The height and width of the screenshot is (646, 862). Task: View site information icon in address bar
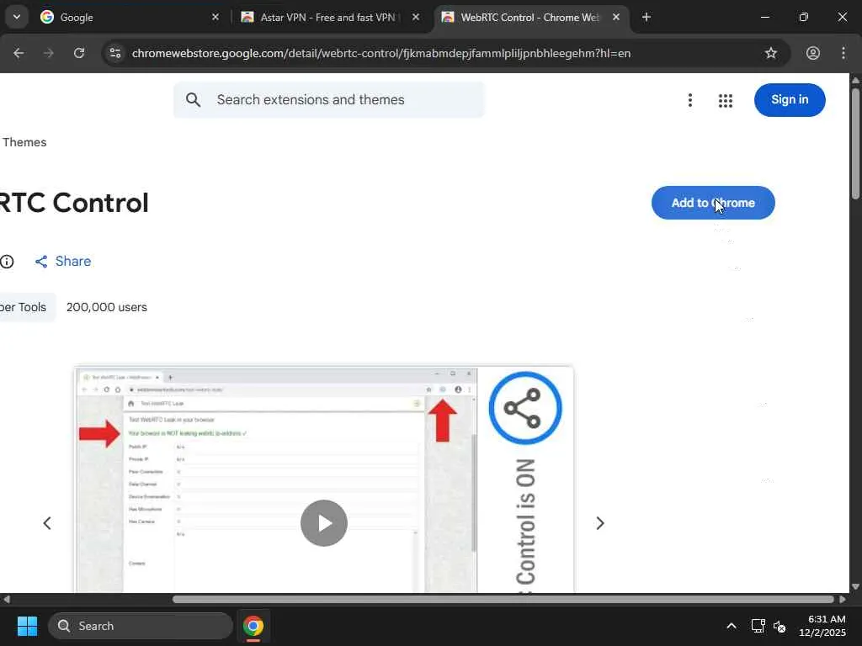tap(114, 53)
